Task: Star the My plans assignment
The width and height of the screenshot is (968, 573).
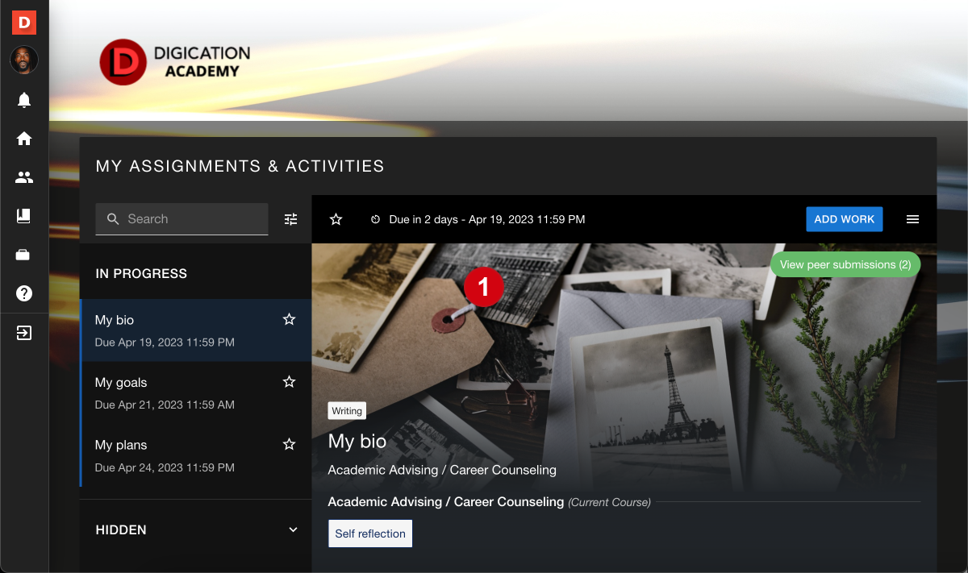Action: [x=290, y=444]
